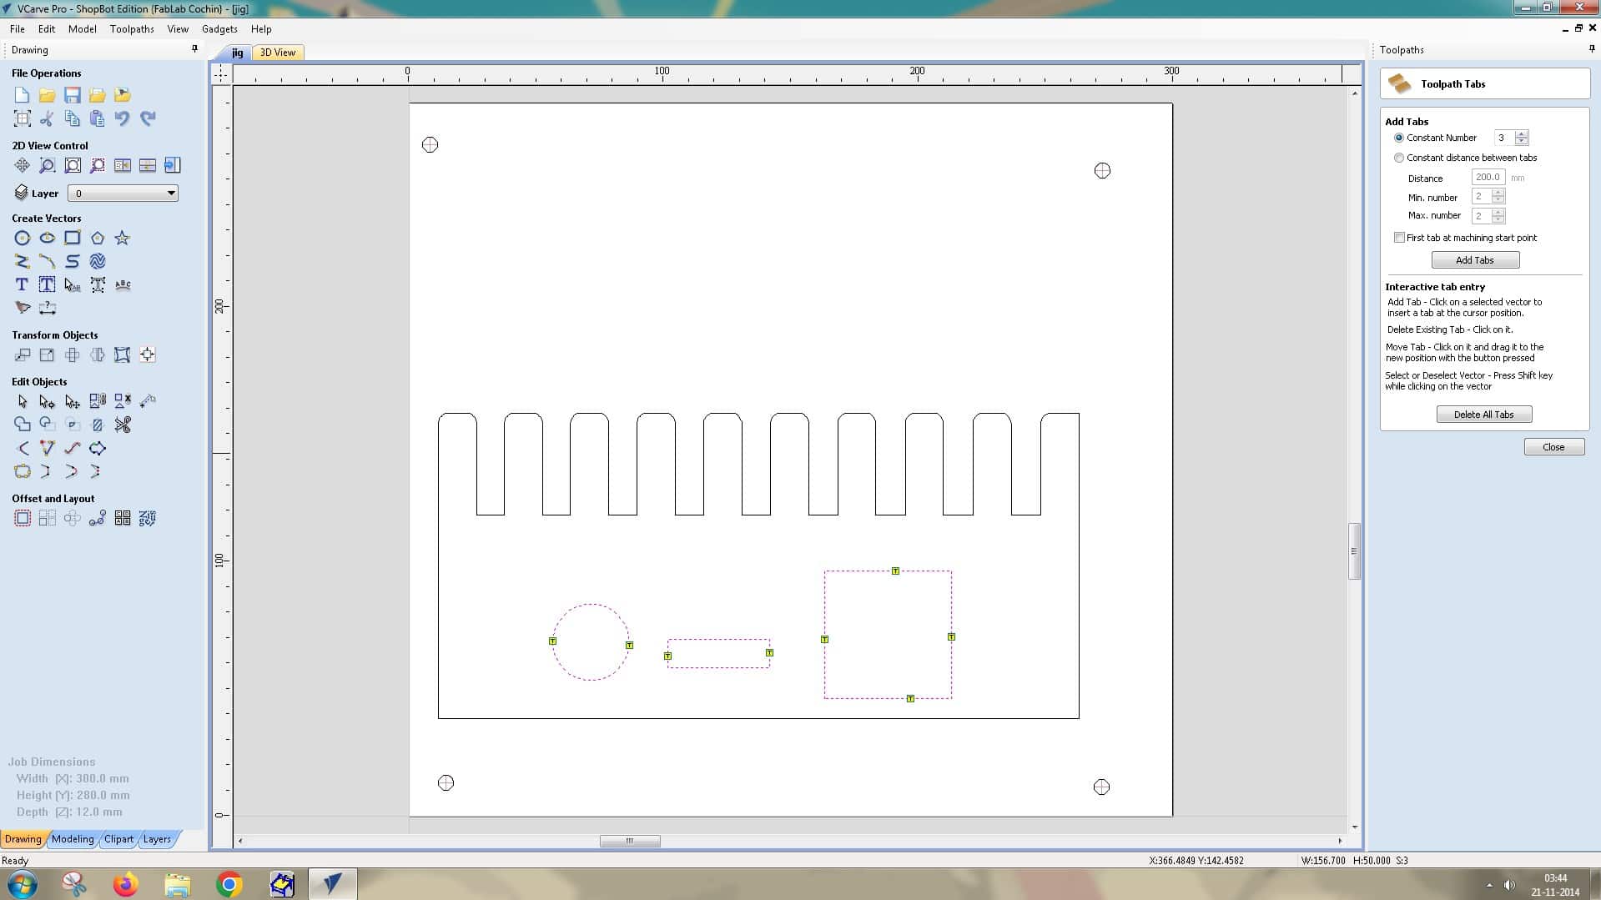1601x900 pixels.
Task: Increase the Constant Number tab count
Action: 1522,134
